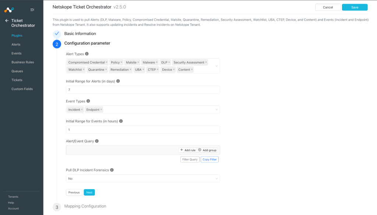Image resolution: width=377 pixels, height=215 pixels.
Task: Click the Netskope logo icon
Action: (9, 10)
